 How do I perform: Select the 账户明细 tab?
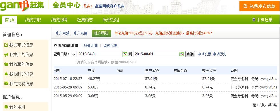click(101, 33)
